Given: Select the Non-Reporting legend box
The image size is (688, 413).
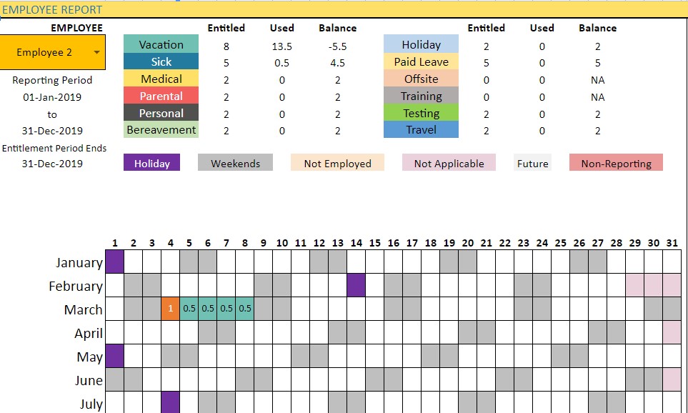Looking at the screenshot, I should point(616,162).
